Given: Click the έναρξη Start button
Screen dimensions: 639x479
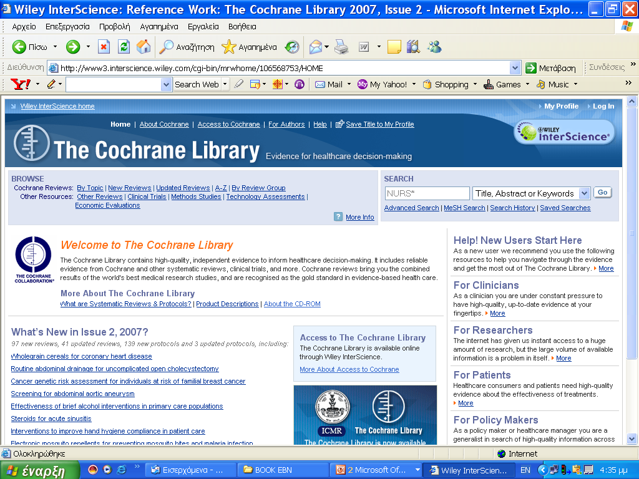Looking at the screenshot, I should pyautogui.click(x=40, y=470).
